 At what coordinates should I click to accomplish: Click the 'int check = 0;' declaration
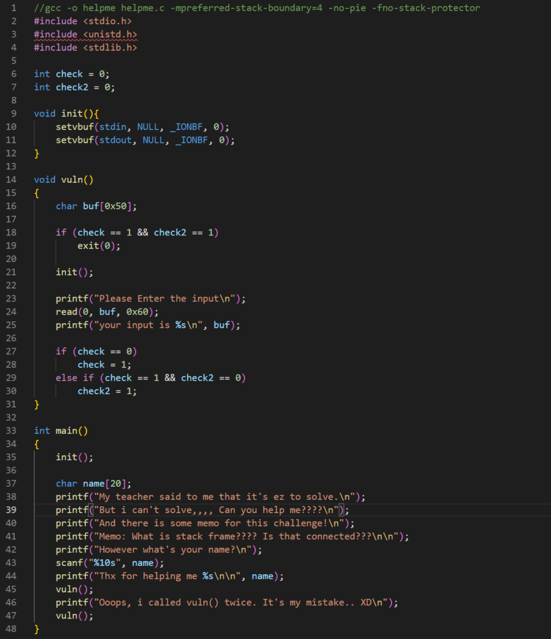[x=72, y=74]
